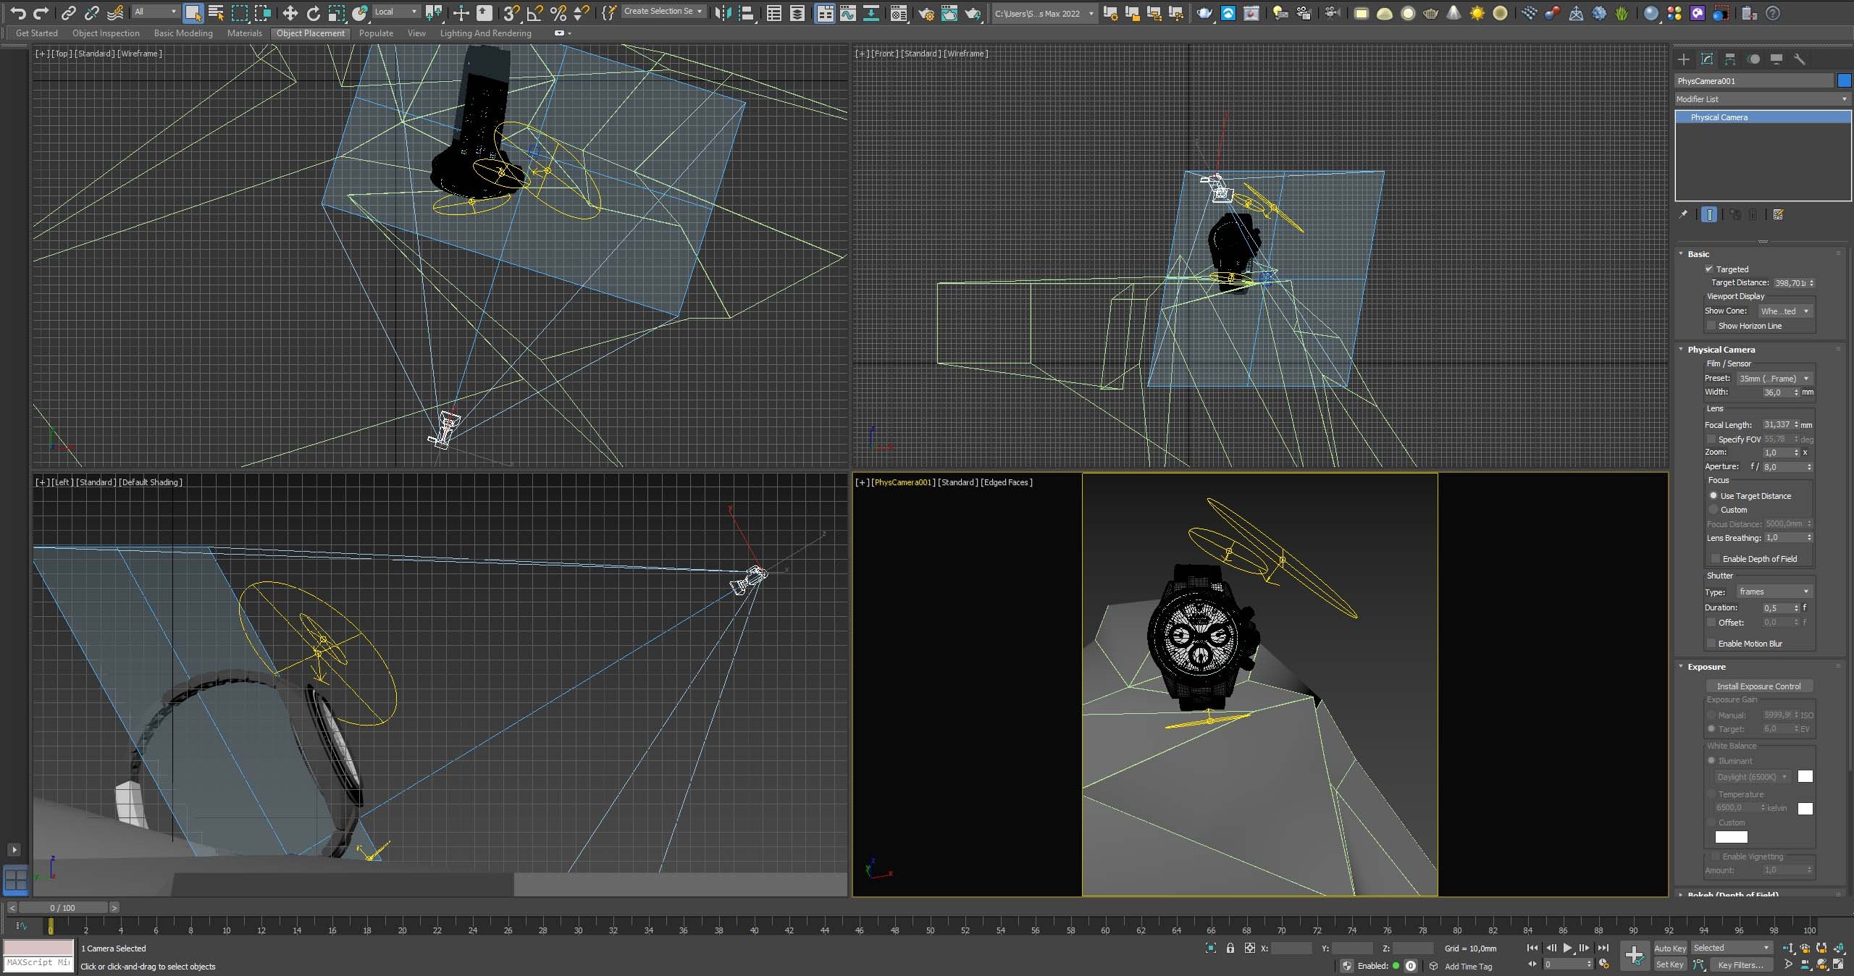1854x976 pixels.
Task: Select Physical Camera in modifier stack
Action: (1763, 117)
